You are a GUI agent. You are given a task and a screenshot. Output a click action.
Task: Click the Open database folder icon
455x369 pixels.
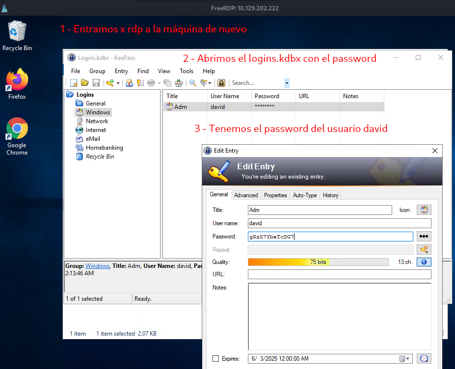[x=85, y=83]
